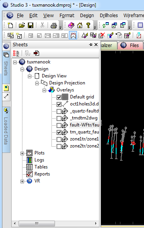Click the Print icon in toolbar

54,25
